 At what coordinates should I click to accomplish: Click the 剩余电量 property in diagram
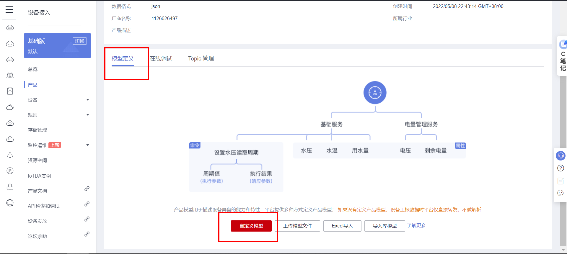[x=436, y=151]
